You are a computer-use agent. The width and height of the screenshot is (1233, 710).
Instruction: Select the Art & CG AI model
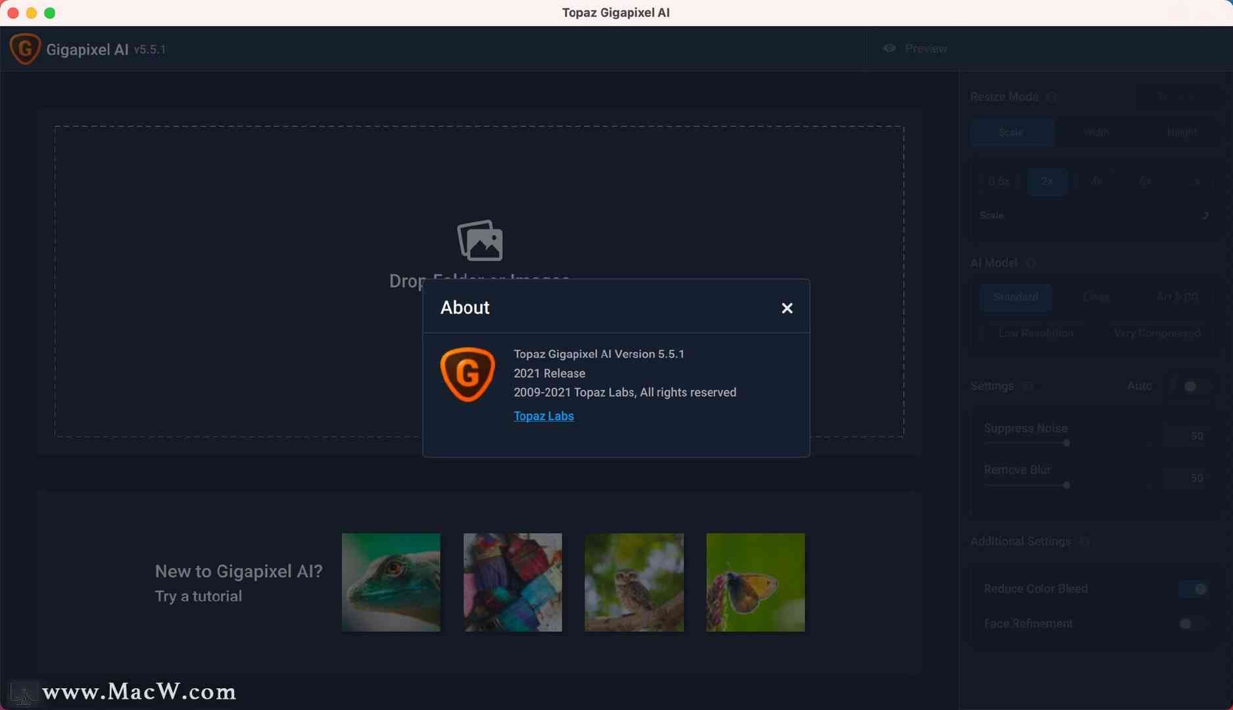1177,297
